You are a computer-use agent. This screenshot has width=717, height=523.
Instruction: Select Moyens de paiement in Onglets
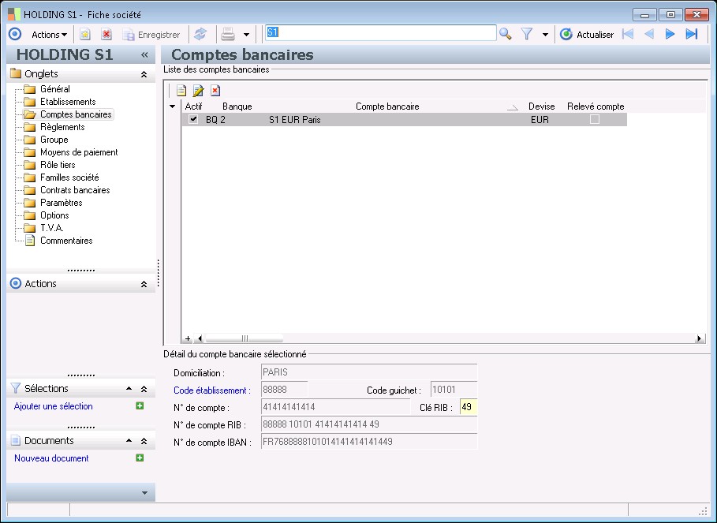pos(79,152)
